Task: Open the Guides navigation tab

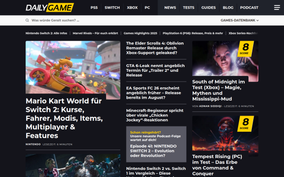Action: (x=208, y=8)
